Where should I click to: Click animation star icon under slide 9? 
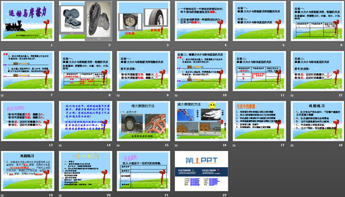tap(118, 96)
